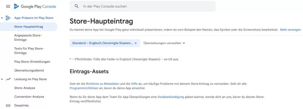
Task: Click Leistung im Play Store heading
Action: pos(30,79)
